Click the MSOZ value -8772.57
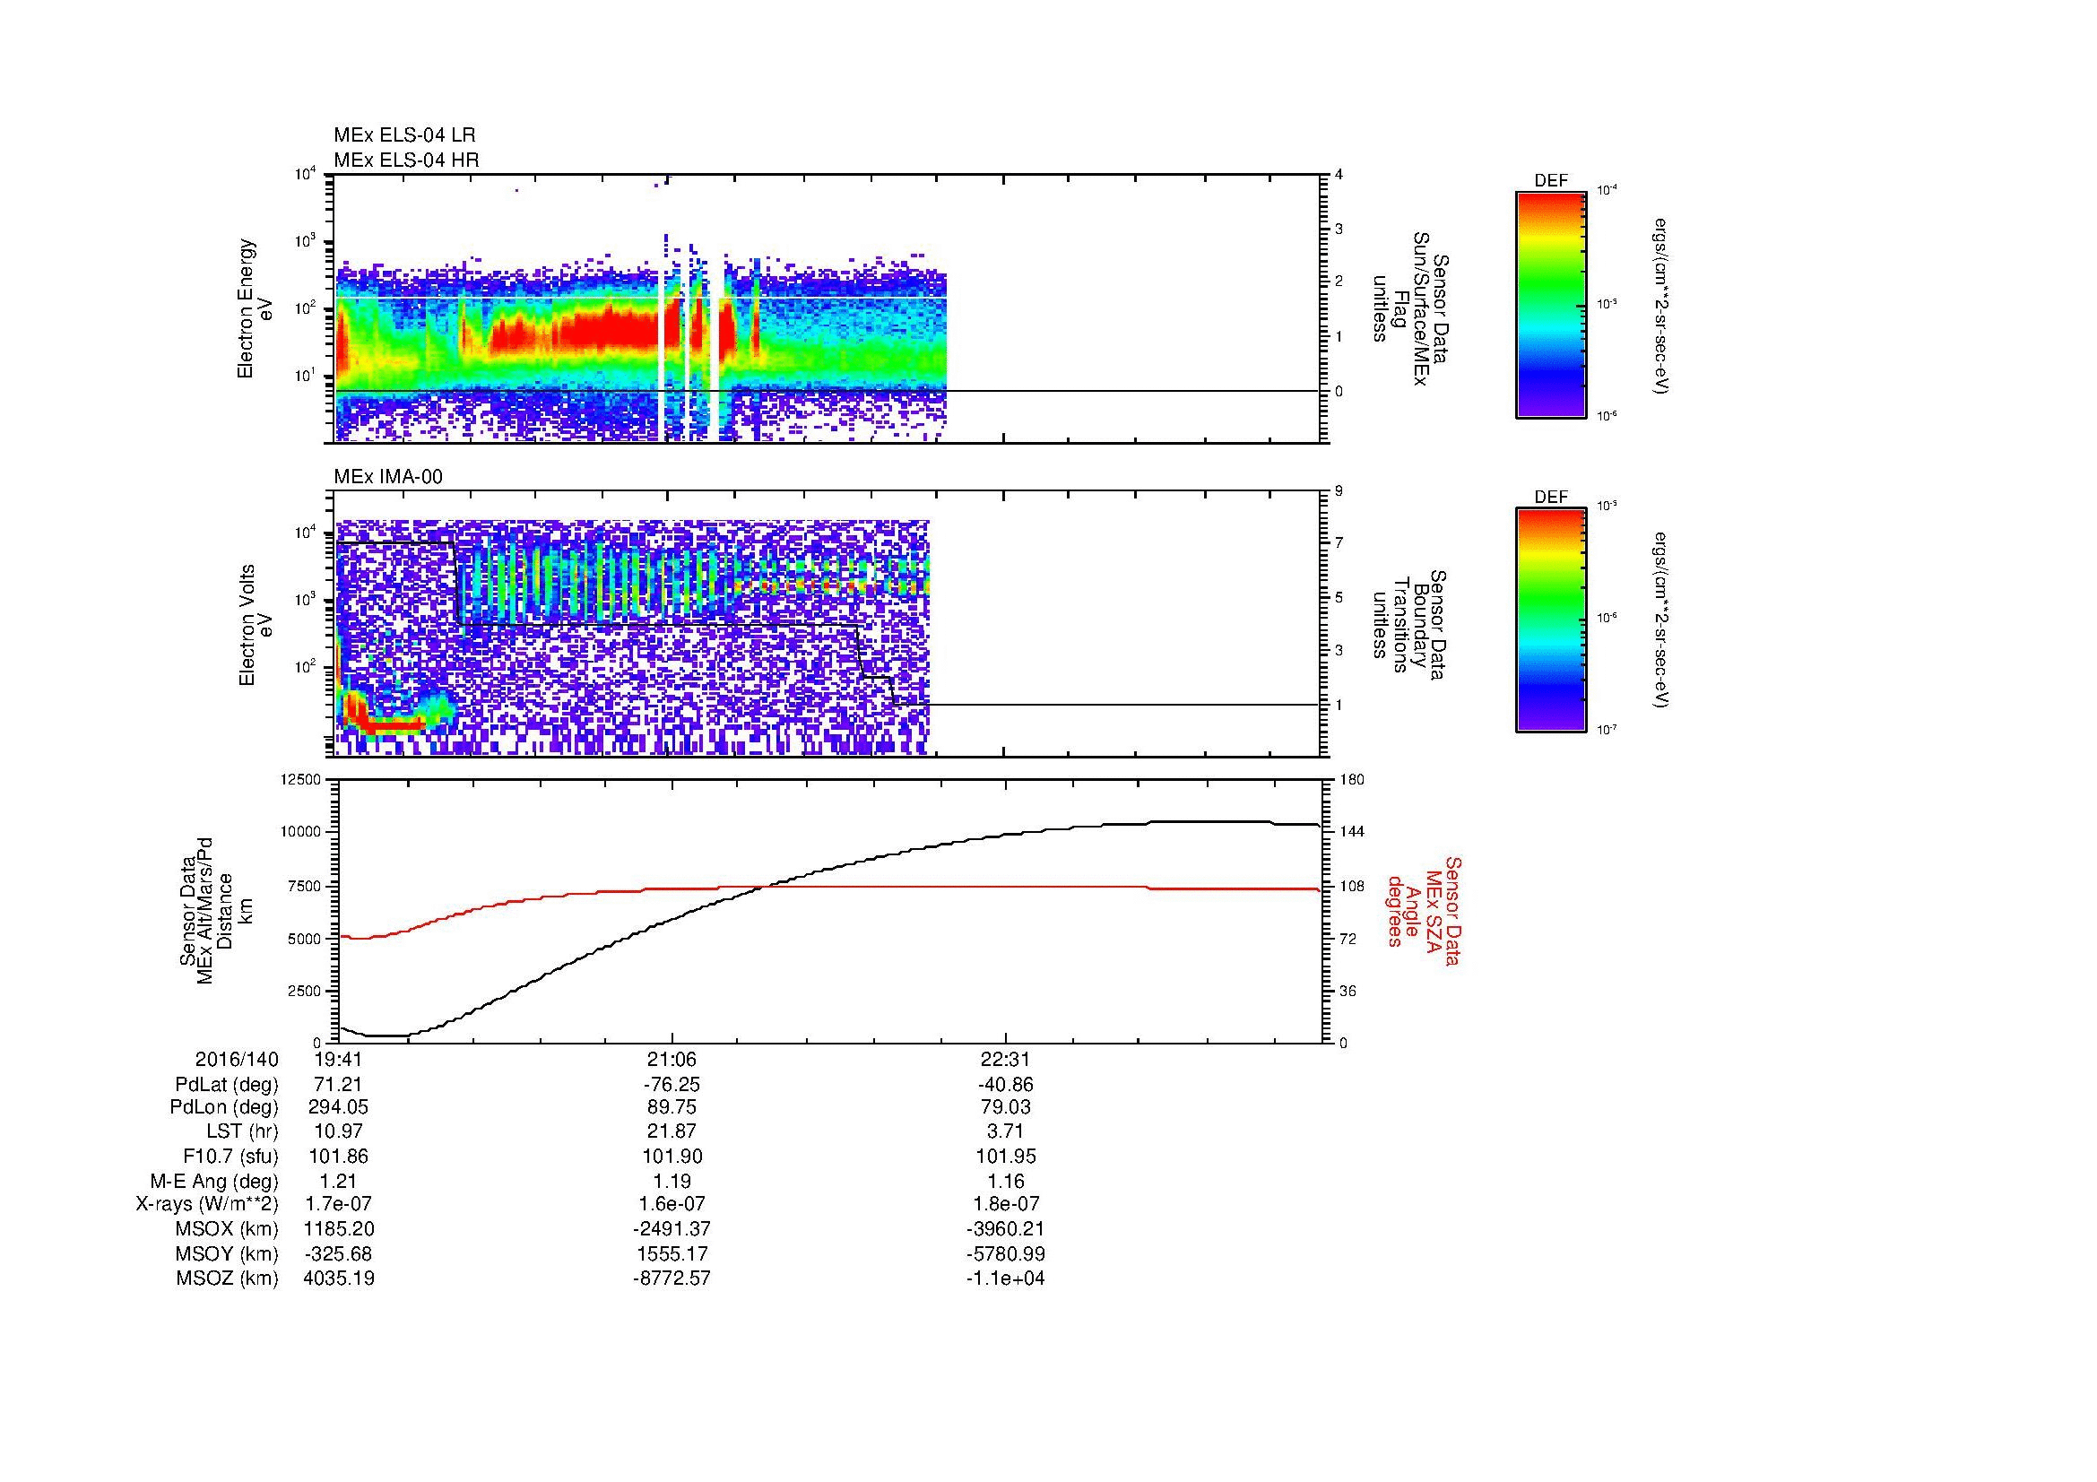The width and height of the screenshot is (2097, 1482). pyautogui.click(x=672, y=1278)
